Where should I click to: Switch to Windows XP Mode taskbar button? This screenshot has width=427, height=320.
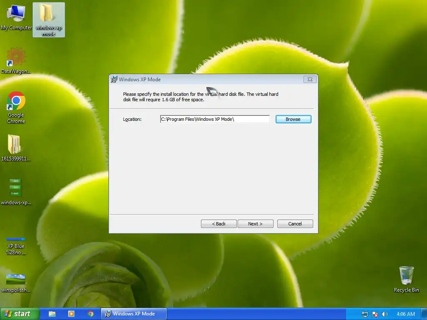tap(134, 314)
